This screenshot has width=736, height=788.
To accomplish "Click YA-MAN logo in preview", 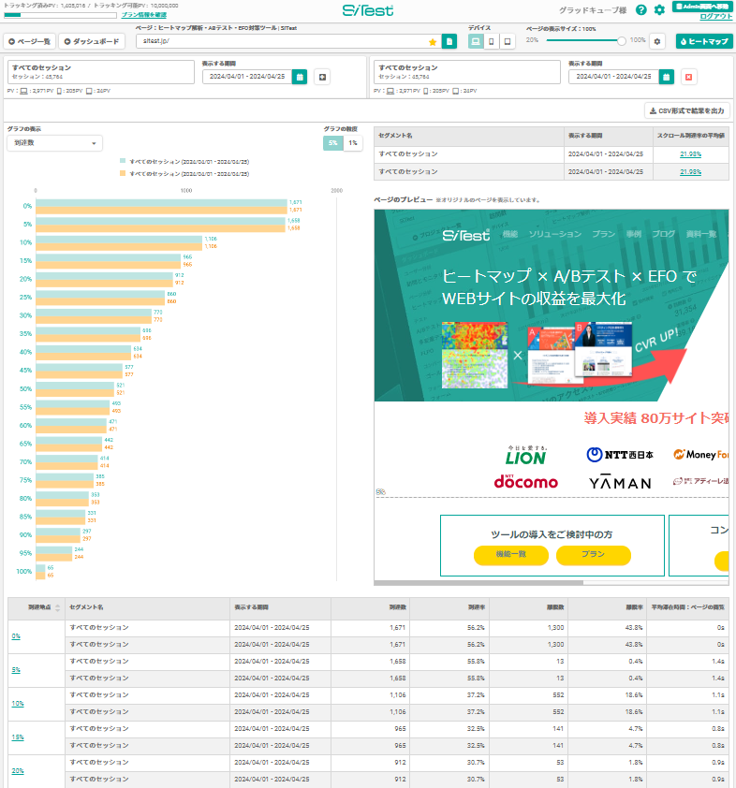I will click(620, 483).
